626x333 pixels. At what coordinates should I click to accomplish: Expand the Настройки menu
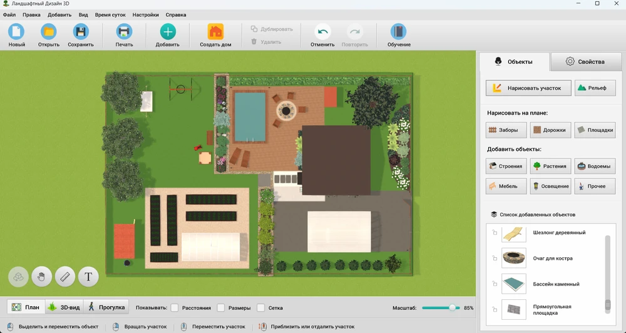click(145, 14)
